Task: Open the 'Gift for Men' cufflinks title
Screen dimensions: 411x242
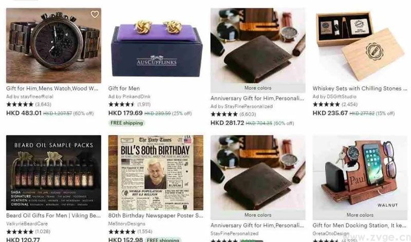Action: 124,88
